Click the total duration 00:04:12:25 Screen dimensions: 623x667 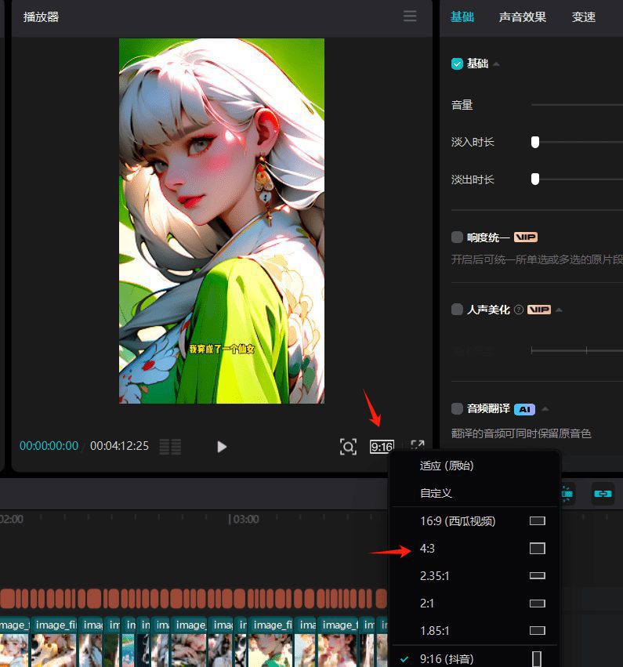[119, 446]
